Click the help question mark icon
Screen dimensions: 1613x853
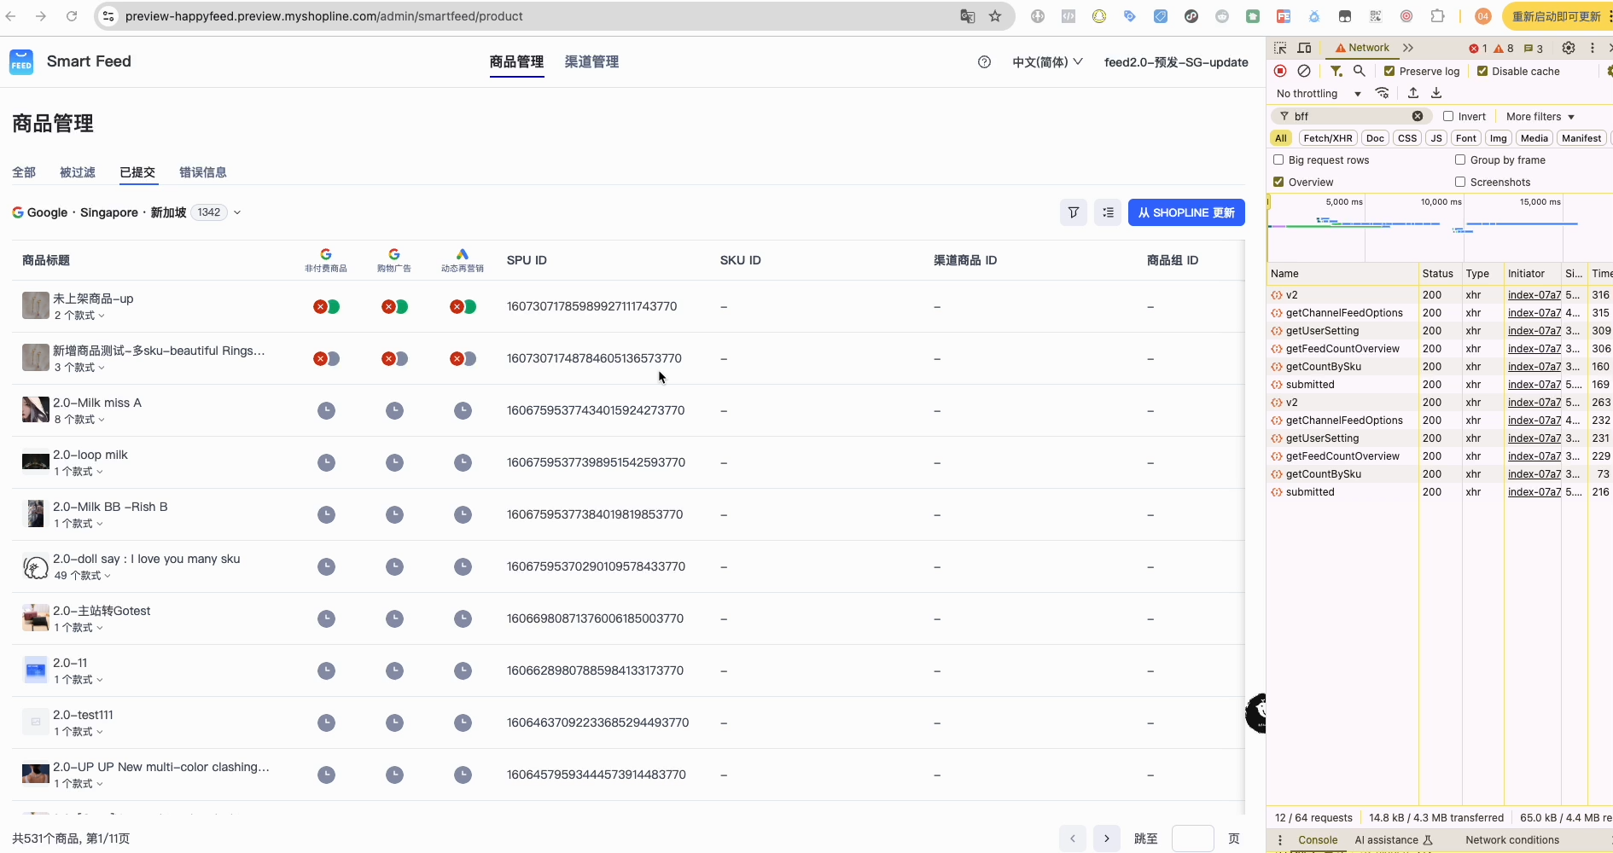[x=984, y=62]
